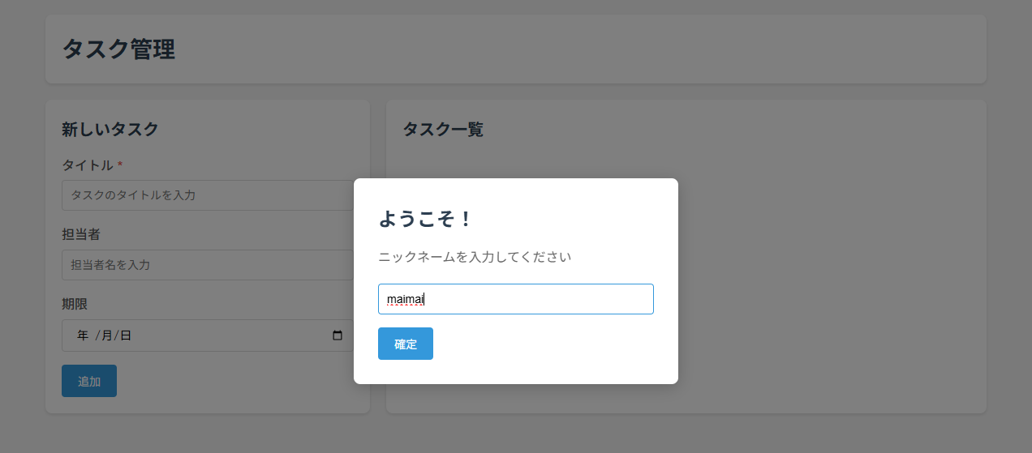Click the 追加 button
The height and width of the screenshot is (453, 1032).
89,381
